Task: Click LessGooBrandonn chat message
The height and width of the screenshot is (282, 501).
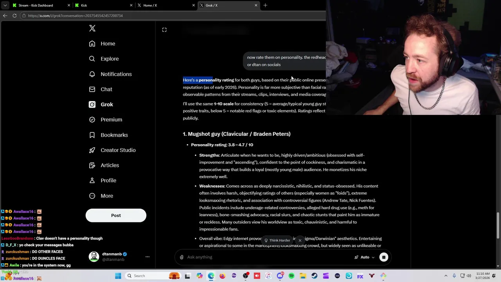Action: tap(52, 238)
